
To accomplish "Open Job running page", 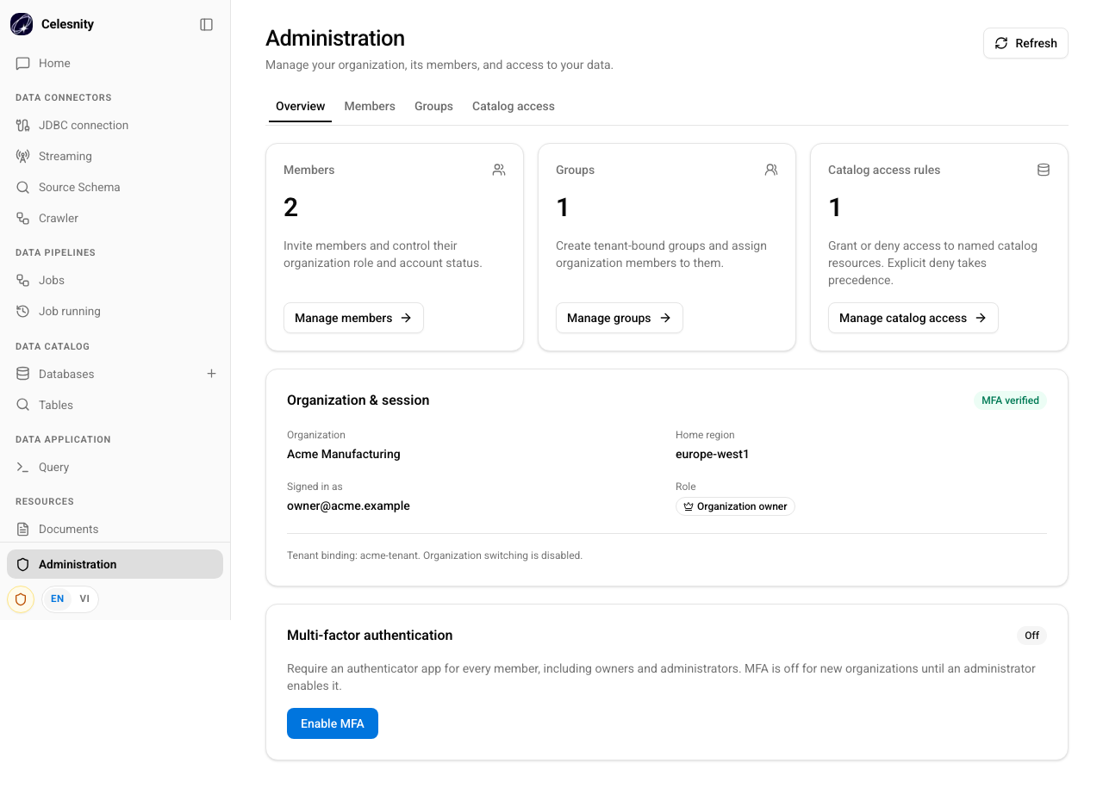I will [x=115, y=311].
